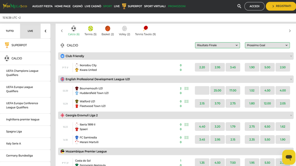Click Spaeri red jersey icon

pyautogui.click(x=77, y=129)
